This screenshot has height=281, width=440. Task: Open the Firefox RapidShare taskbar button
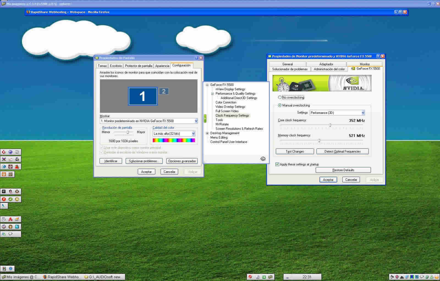62,277
